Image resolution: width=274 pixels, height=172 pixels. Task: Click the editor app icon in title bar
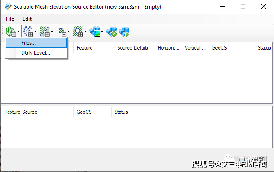click(x=8, y=7)
